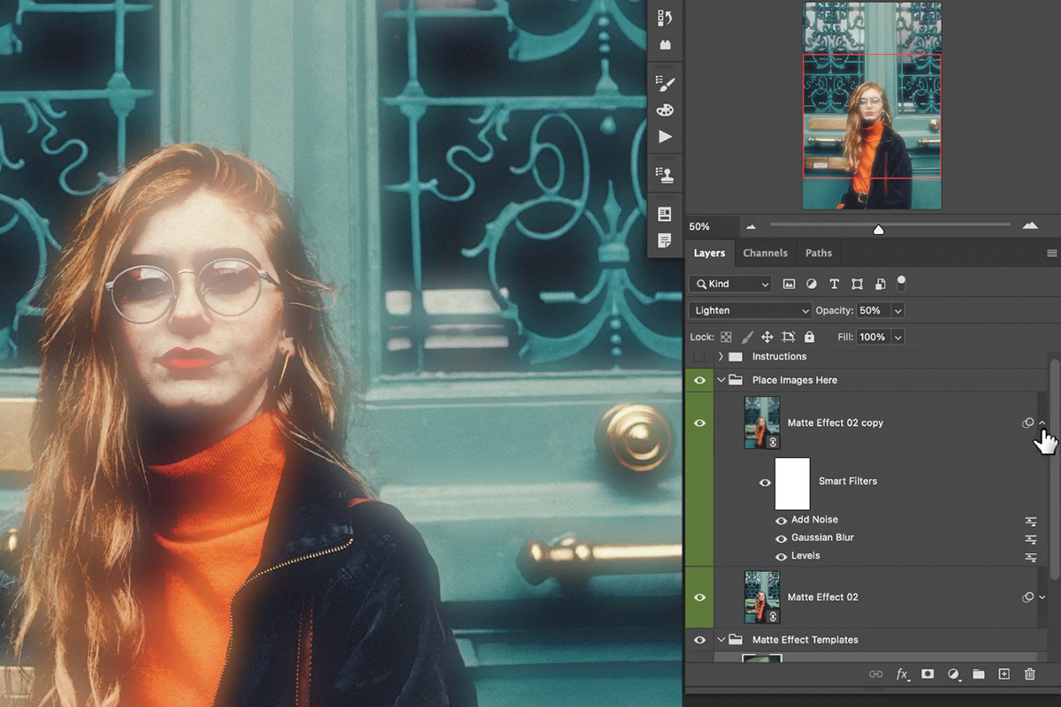Click the delete layer trash icon
Viewport: 1061px width, 707px height.
[1031, 673]
